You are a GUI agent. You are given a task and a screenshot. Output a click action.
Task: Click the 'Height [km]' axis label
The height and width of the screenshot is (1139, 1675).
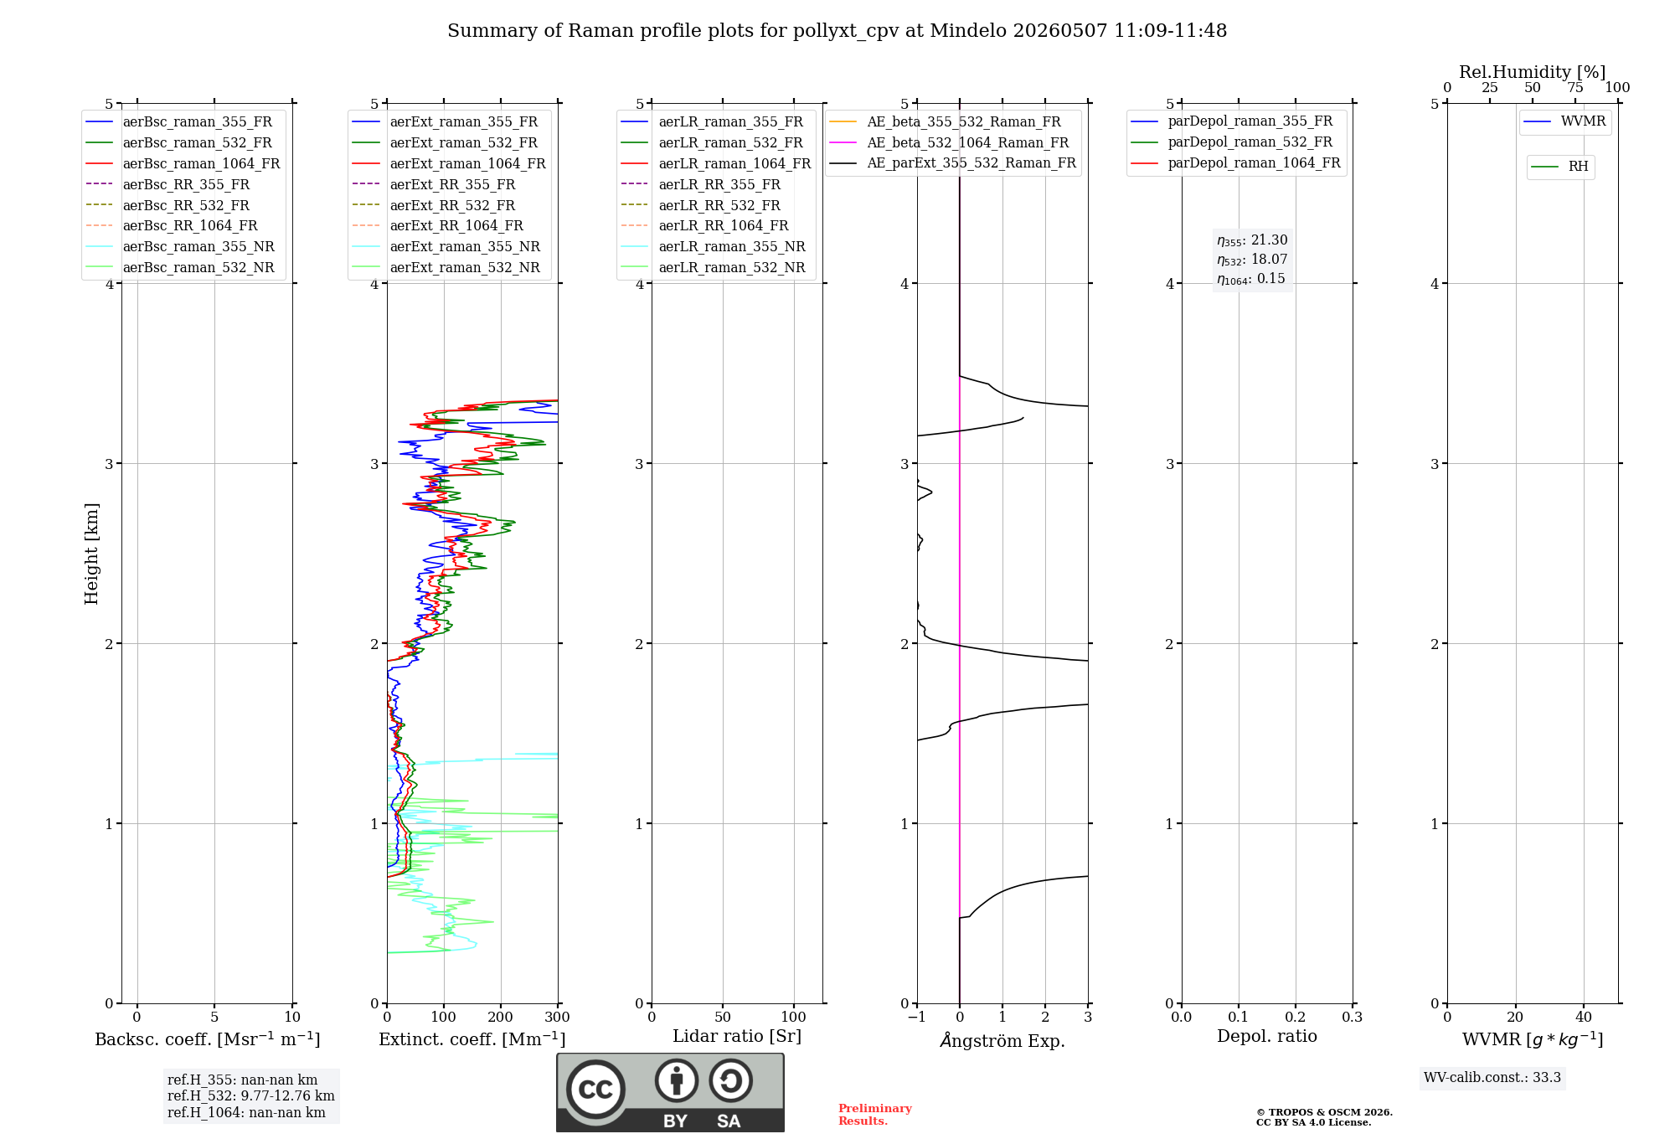point(91,554)
